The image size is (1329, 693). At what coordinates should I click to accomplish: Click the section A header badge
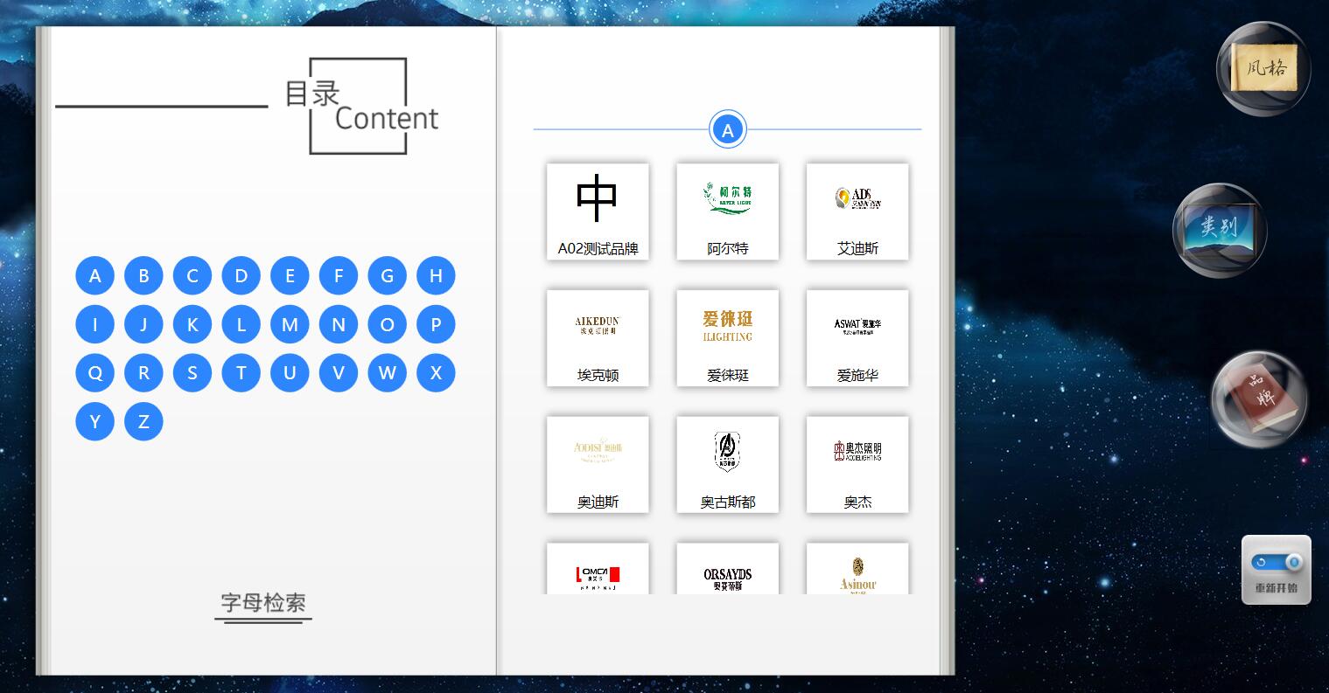click(x=727, y=130)
